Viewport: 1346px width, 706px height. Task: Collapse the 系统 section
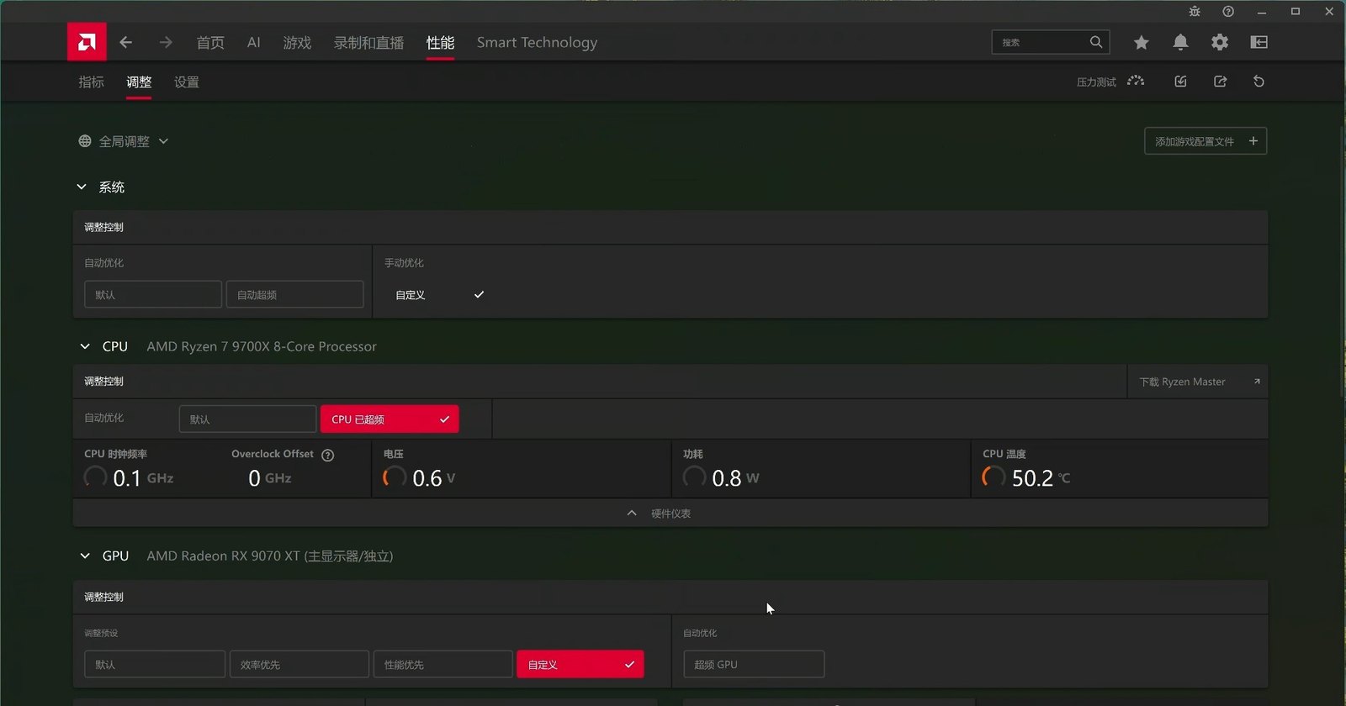pos(82,187)
